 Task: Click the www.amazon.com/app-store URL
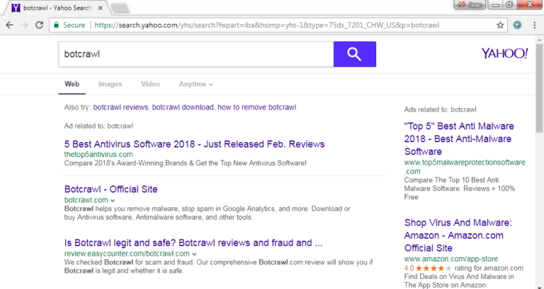pyautogui.click(x=451, y=259)
